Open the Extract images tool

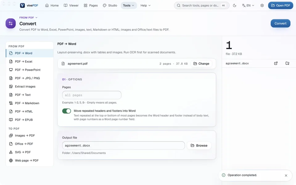tap(30, 86)
